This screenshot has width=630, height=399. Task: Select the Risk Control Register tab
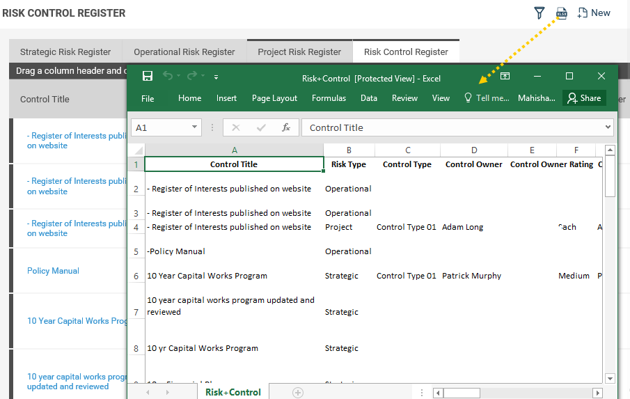pyautogui.click(x=406, y=52)
